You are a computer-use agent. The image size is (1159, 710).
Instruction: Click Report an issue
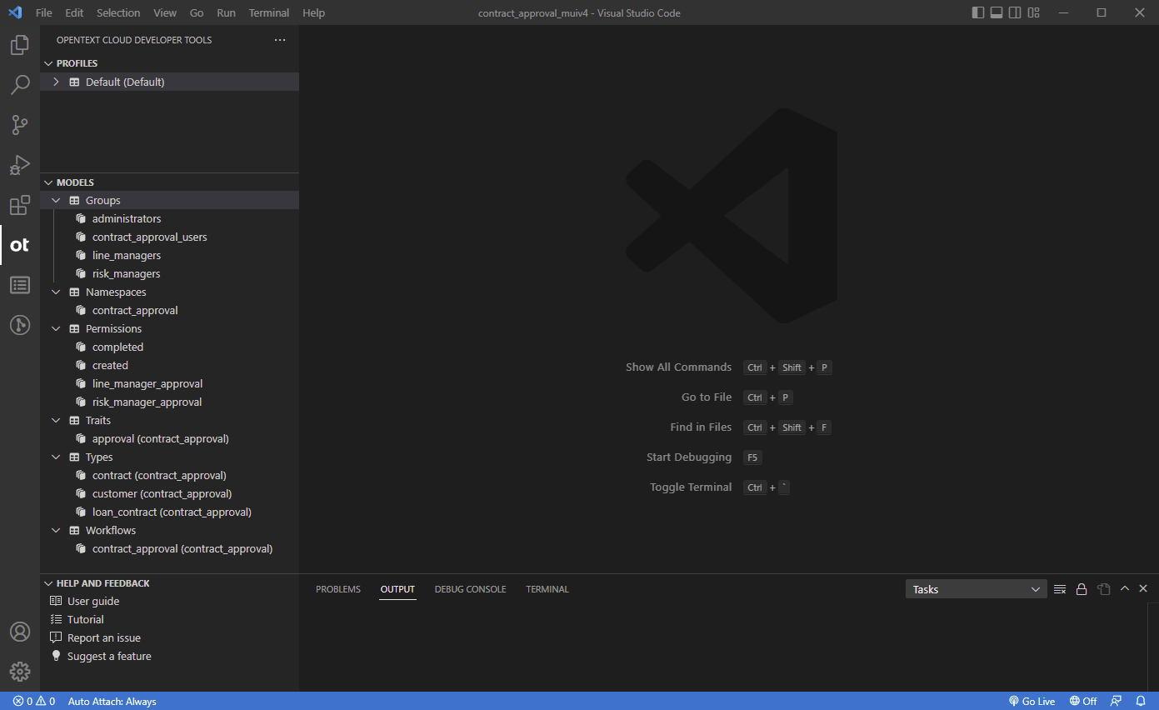coord(104,637)
